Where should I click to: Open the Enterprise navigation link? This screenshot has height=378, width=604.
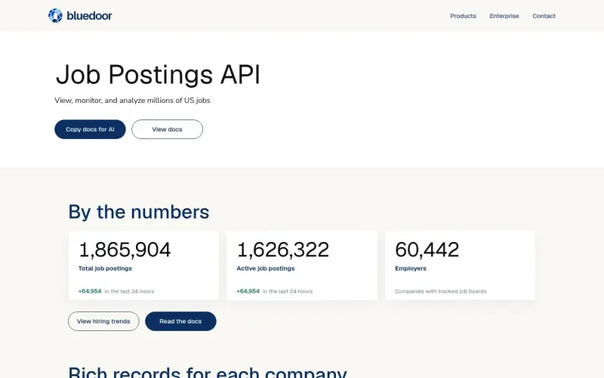(x=504, y=16)
